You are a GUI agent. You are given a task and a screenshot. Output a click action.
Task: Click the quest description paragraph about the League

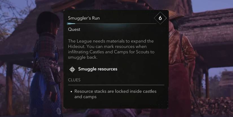coord(111,49)
